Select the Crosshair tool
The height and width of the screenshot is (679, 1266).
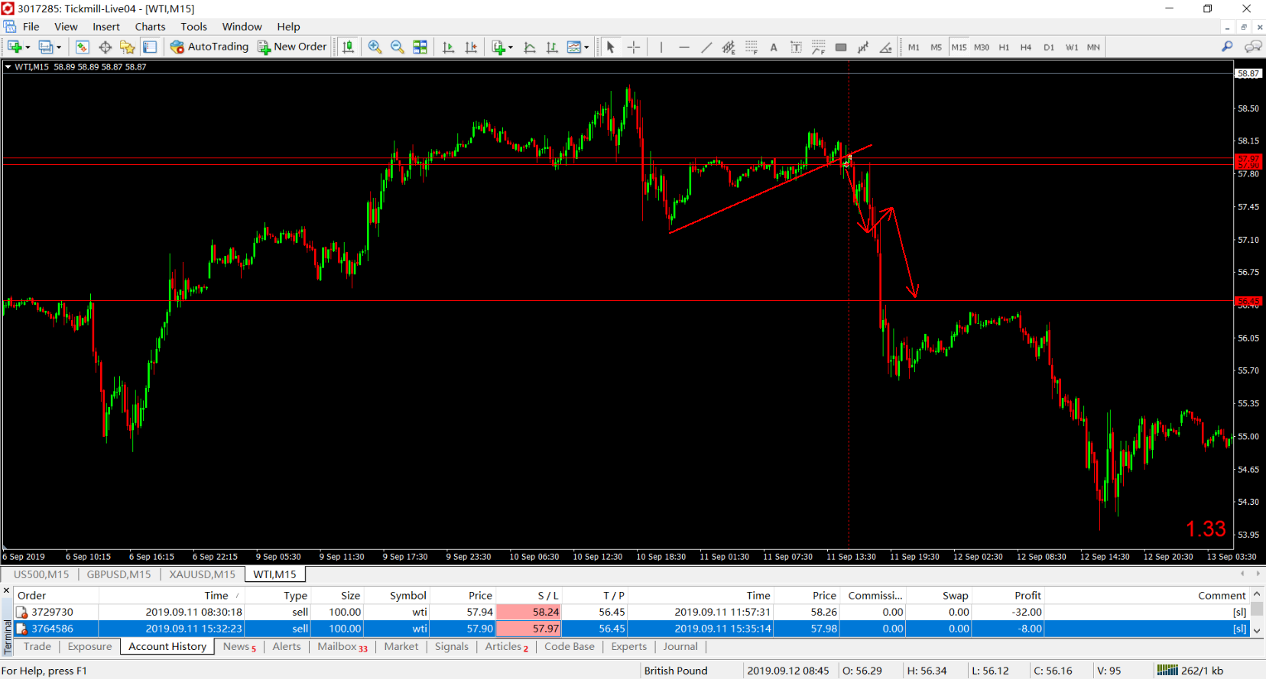click(634, 47)
